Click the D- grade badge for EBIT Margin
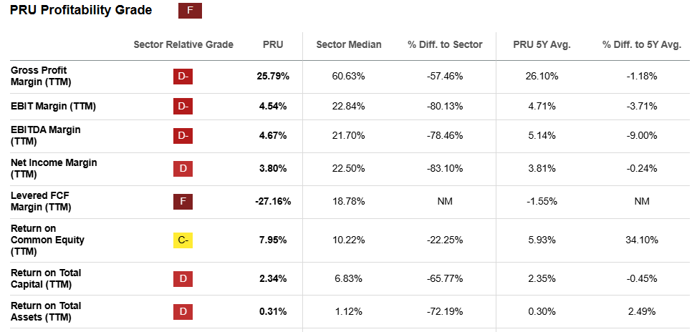Image resolution: width=692 pixels, height=332 pixels. 183,107
